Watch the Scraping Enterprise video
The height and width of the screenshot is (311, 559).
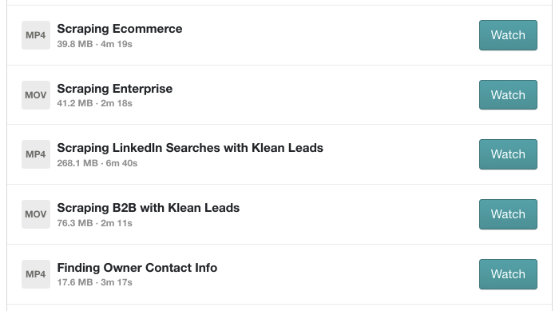click(x=508, y=95)
